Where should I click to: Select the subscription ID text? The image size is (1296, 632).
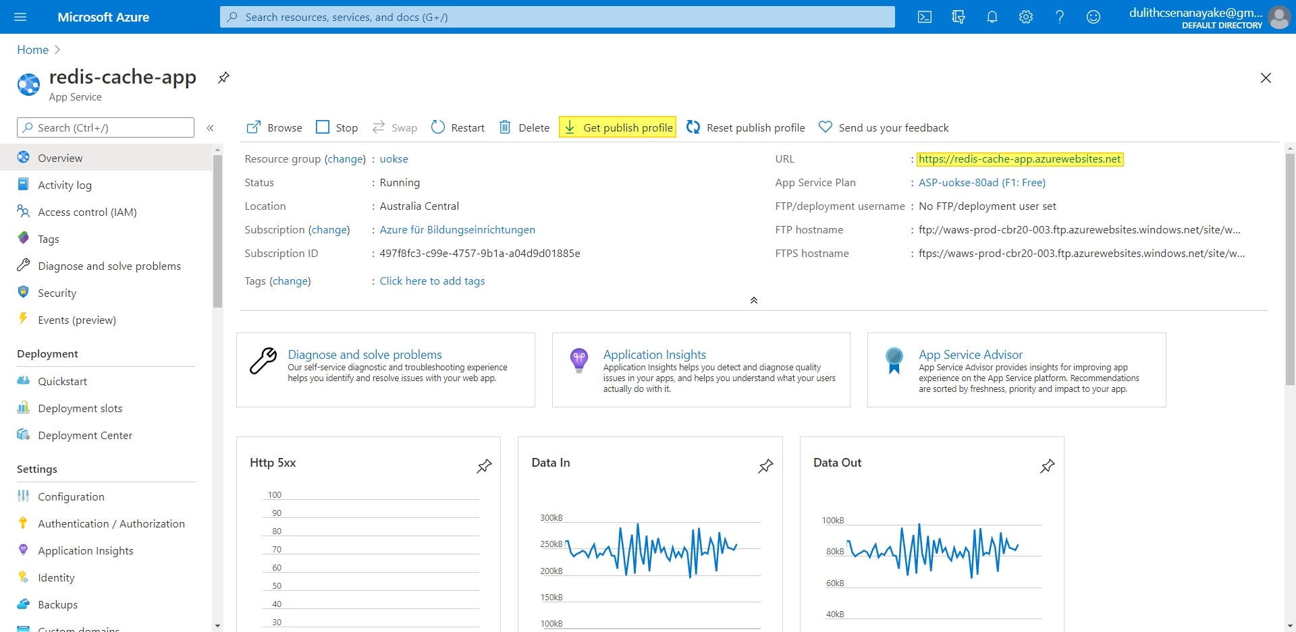coord(480,254)
